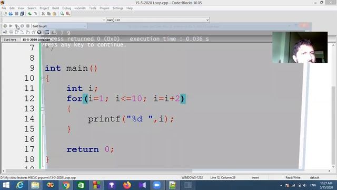Click the return 0; statement

(x=90, y=149)
